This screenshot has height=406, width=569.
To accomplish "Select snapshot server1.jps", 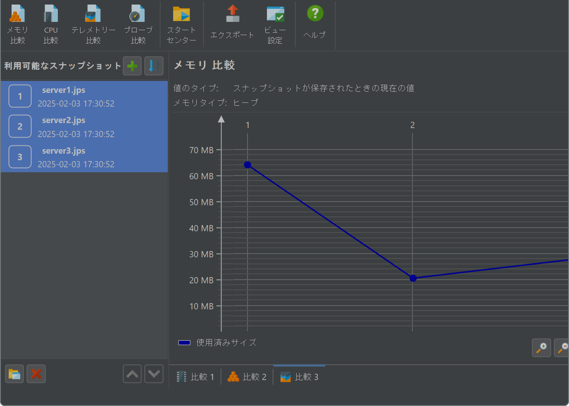I will tap(84, 96).
